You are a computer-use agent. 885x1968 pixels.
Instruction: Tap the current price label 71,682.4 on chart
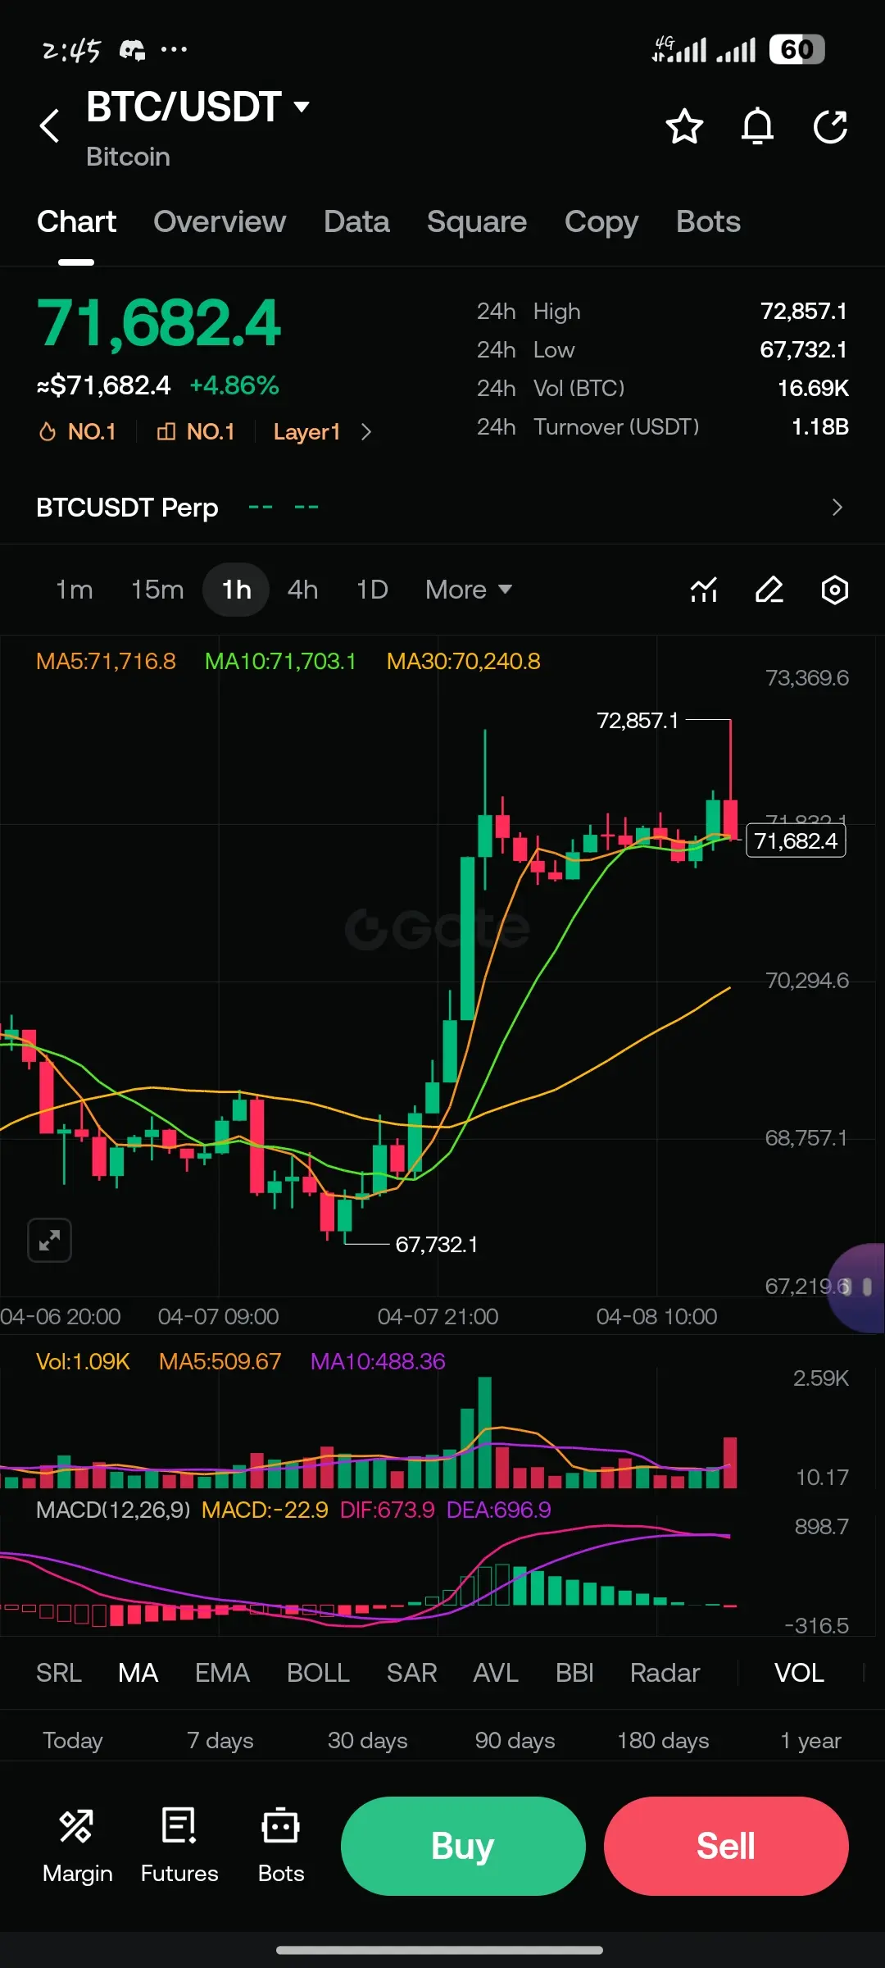(796, 840)
